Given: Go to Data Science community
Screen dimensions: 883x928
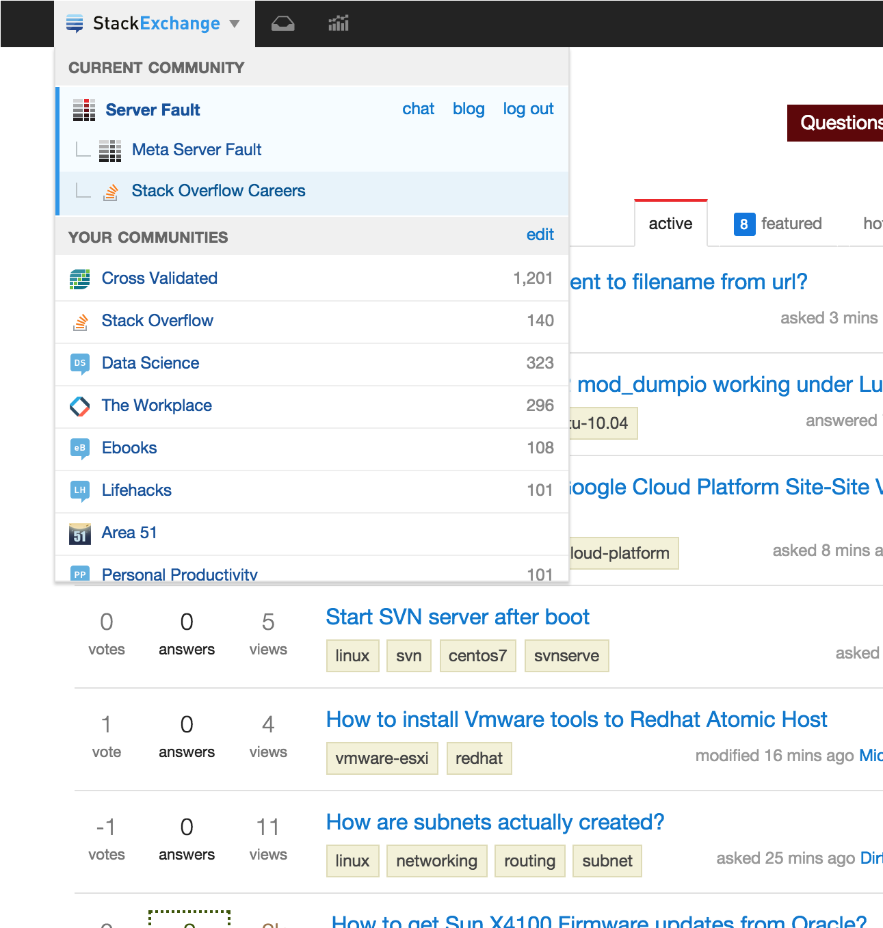Looking at the screenshot, I should pyautogui.click(x=150, y=363).
